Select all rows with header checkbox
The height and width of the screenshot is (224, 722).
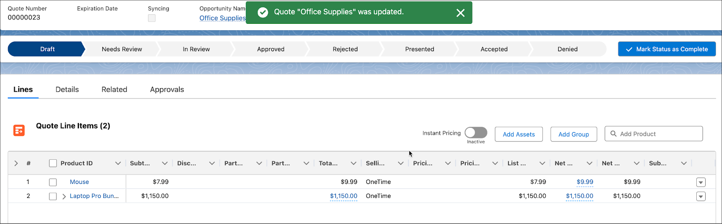(53, 163)
